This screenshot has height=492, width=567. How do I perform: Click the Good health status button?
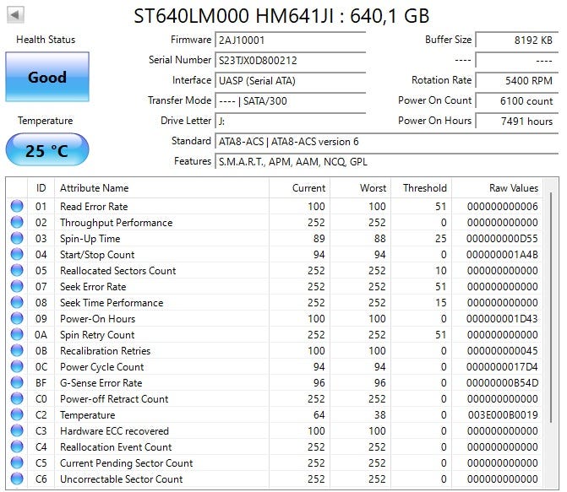point(46,78)
